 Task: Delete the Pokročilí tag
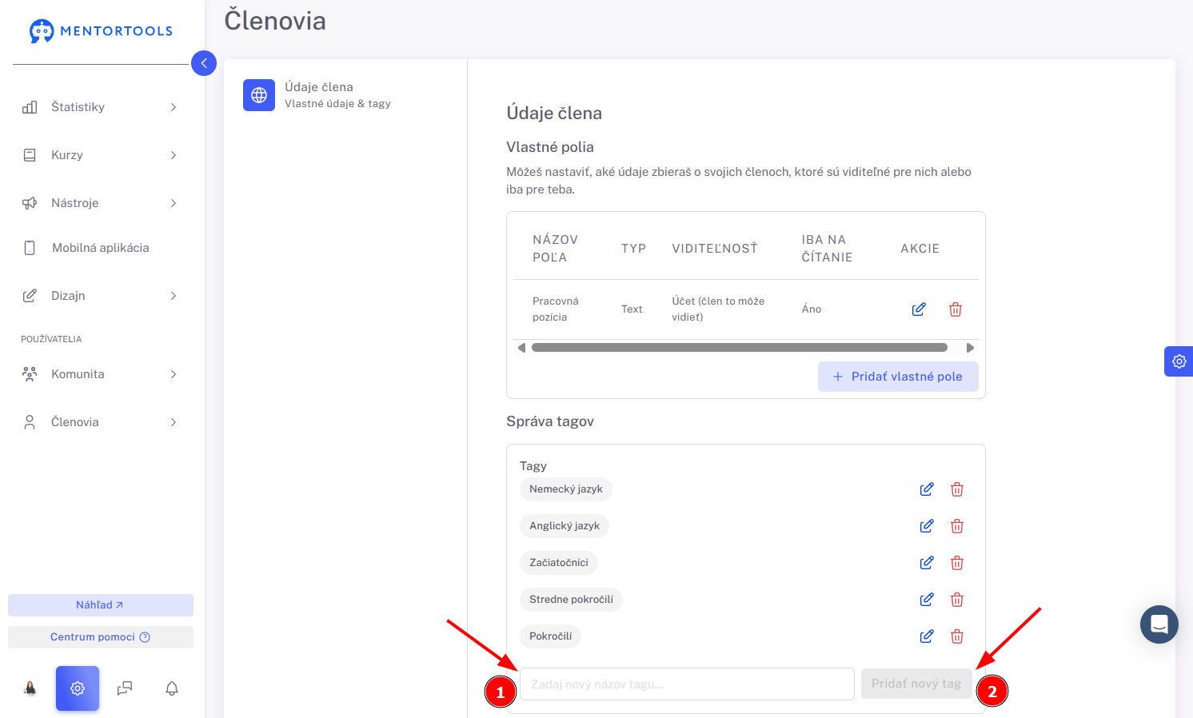tap(957, 636)
